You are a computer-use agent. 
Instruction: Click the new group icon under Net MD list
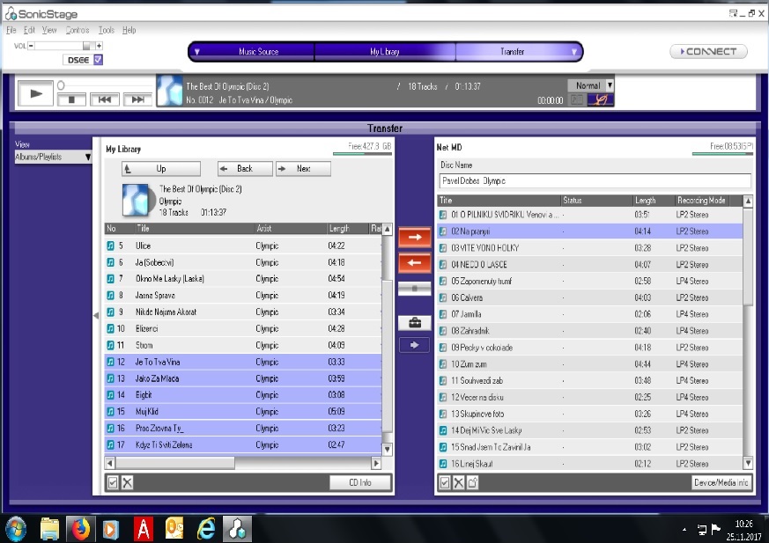[x=472, y=482]
